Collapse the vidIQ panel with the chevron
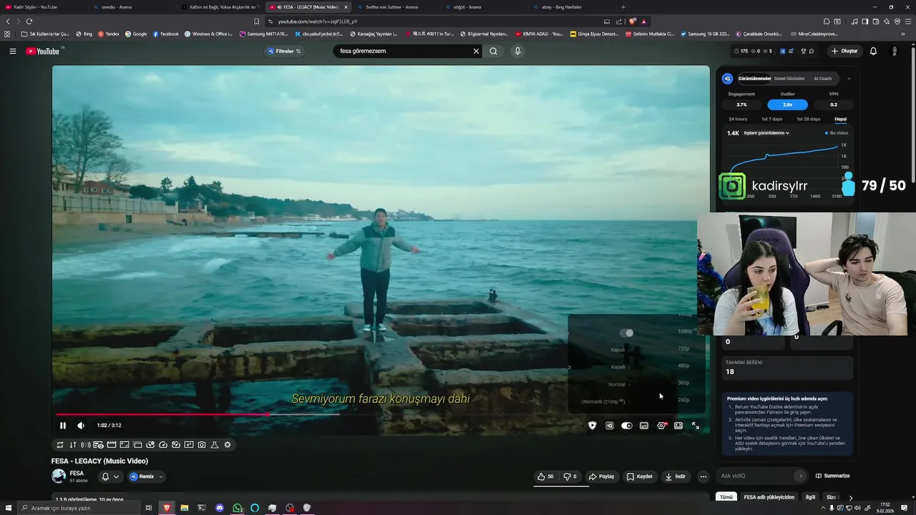This screenshot has height=515, width=916. pyautogui.click(x=849, y=79)
